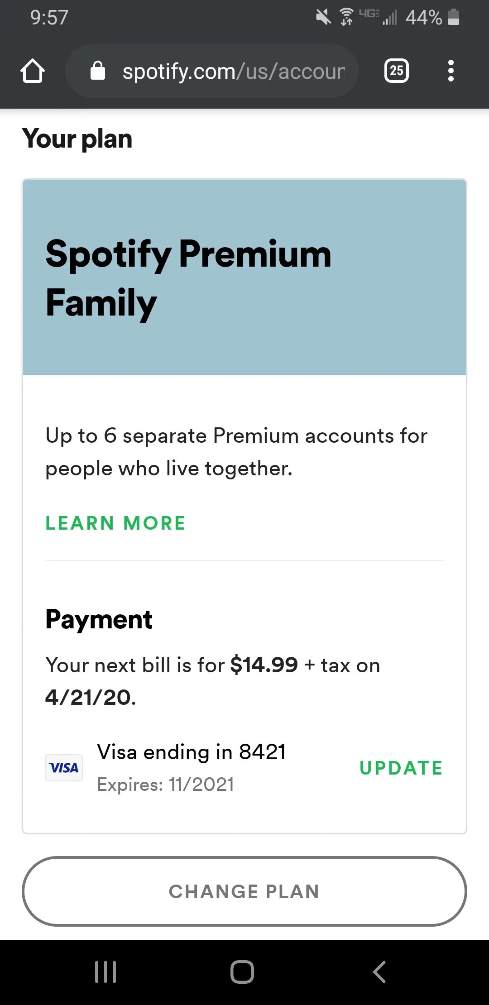Tap the 9:57 clock in status bar
The width and height of the screenshot is (489, 1005).
pos(49,17)
